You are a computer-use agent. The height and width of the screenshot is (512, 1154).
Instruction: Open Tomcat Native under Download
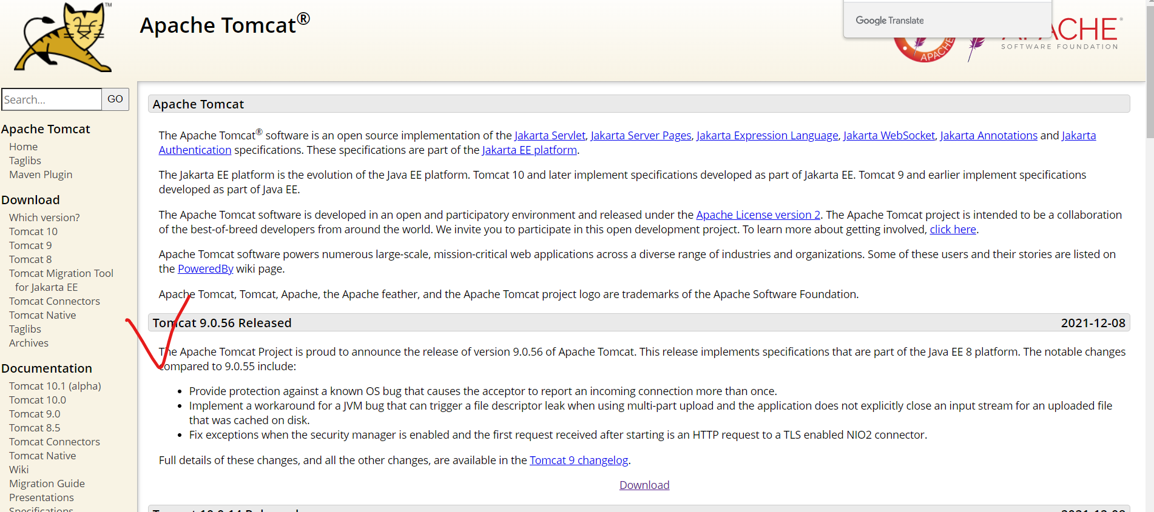(42, 315)
